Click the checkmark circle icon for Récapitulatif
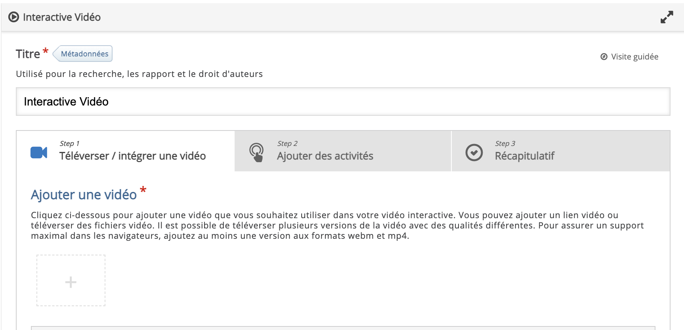This screenshot has width=684, height=330. coord(474,152)
